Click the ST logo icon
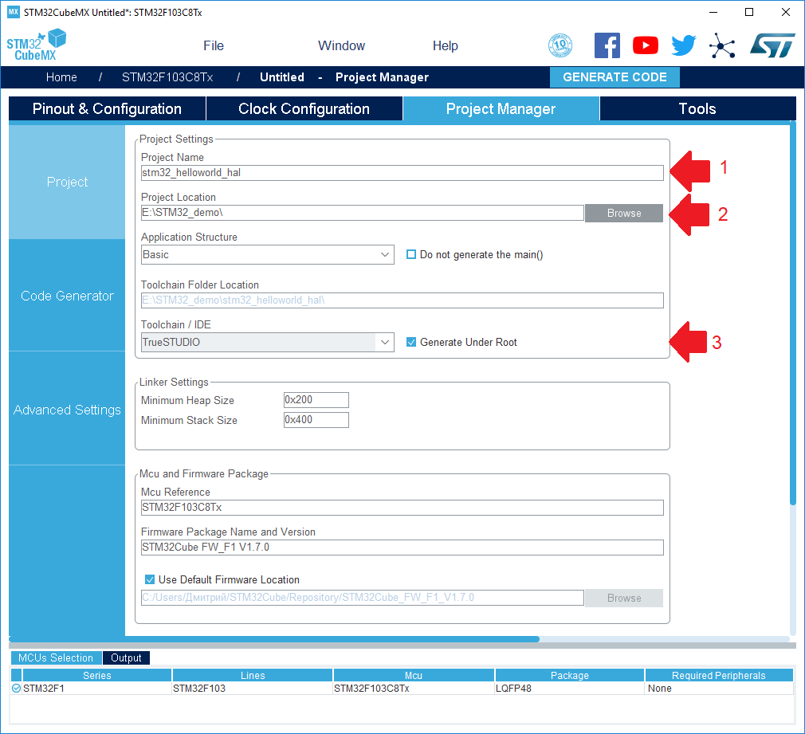Screen dimensions: 805x734 click(x=772, y=45)
